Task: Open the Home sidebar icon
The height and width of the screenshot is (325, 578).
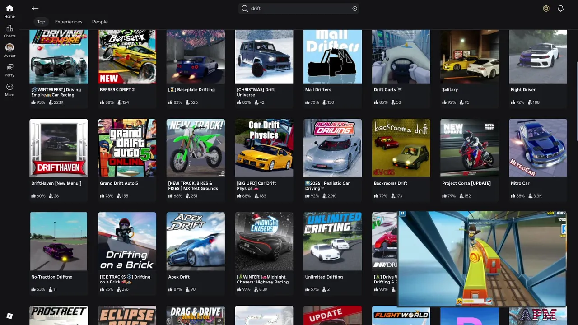Action: point(9,11)
